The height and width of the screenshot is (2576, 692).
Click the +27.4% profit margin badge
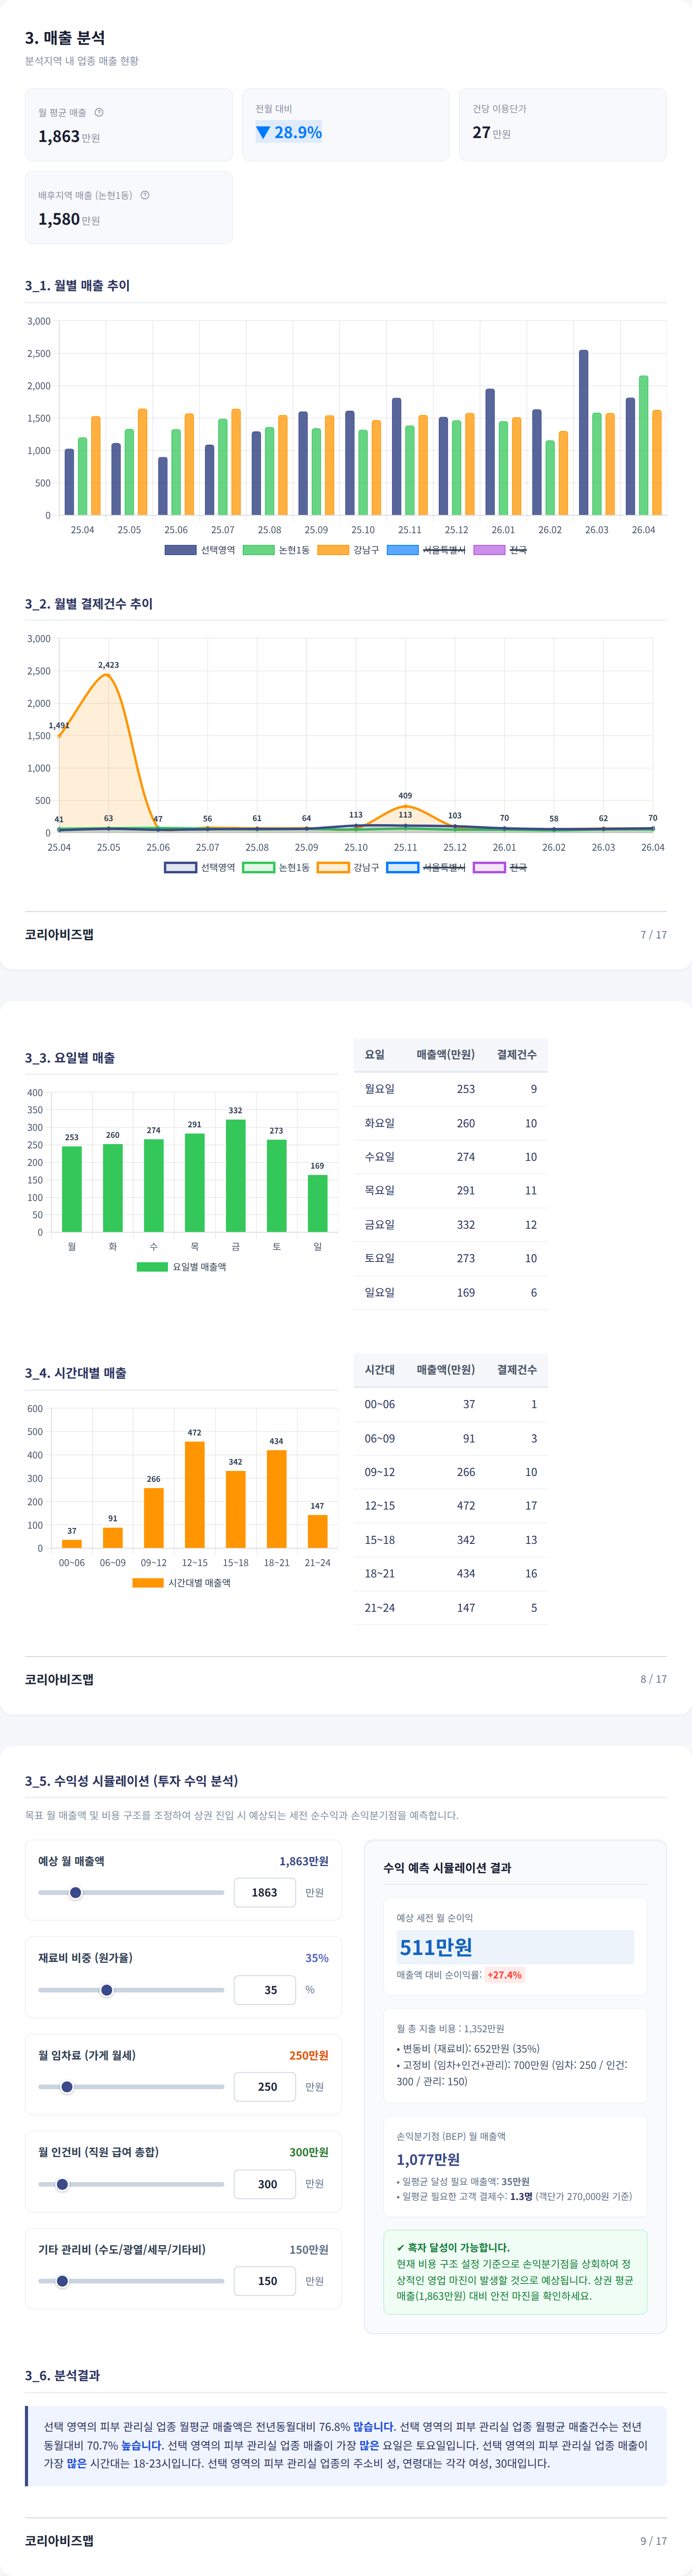click(504, 1975)
